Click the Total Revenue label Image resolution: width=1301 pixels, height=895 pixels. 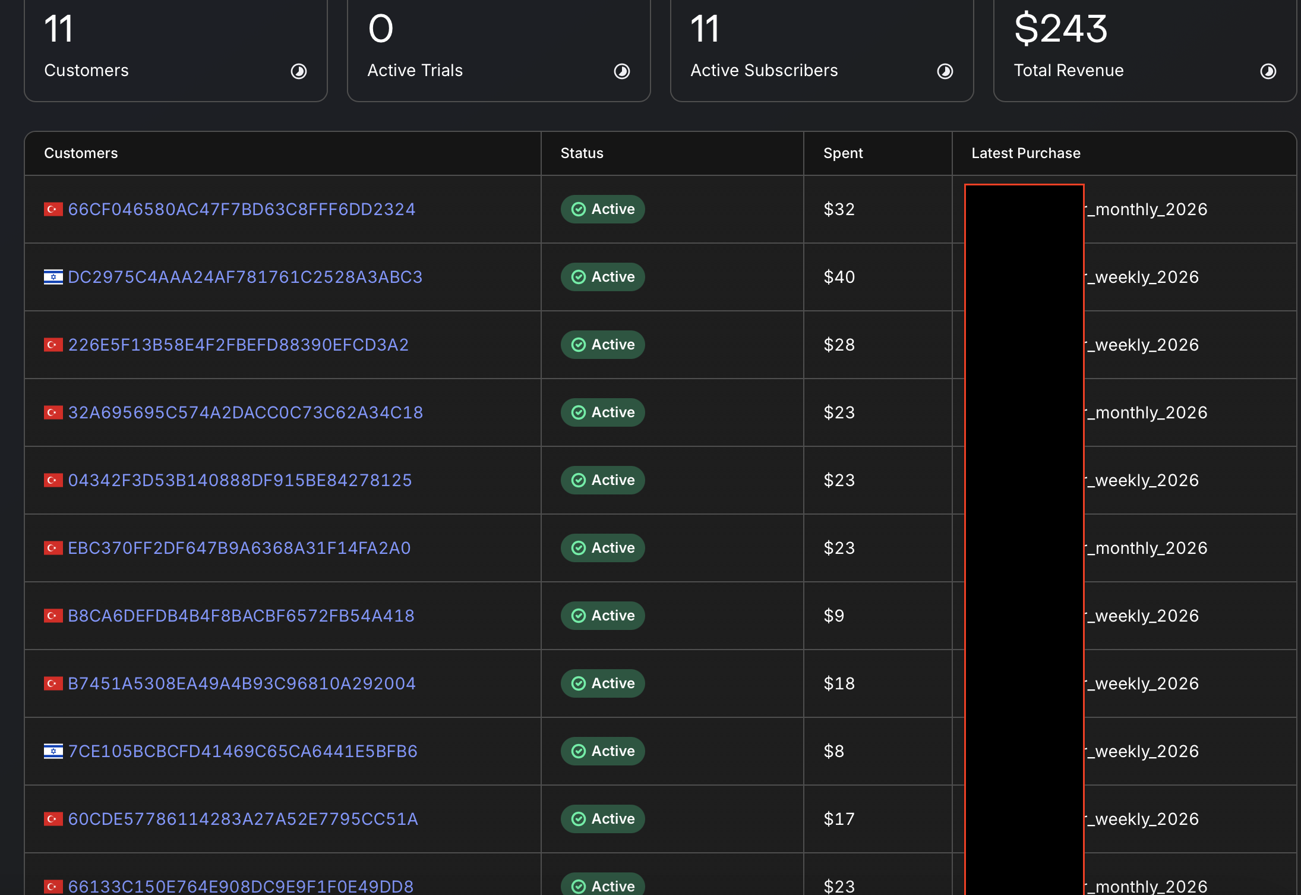(1069, 71)
